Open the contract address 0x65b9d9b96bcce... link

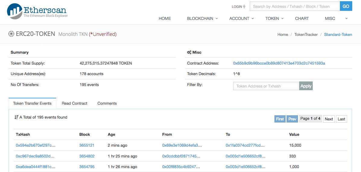(279, 63)
